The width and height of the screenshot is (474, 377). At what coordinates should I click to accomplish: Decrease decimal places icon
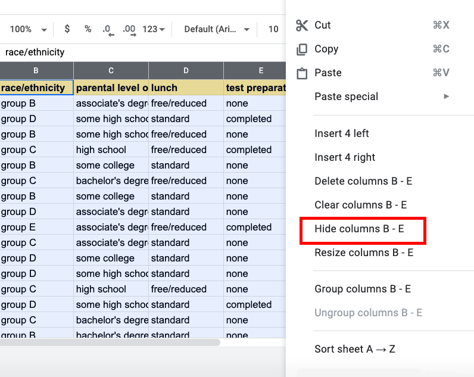point(108,30)
